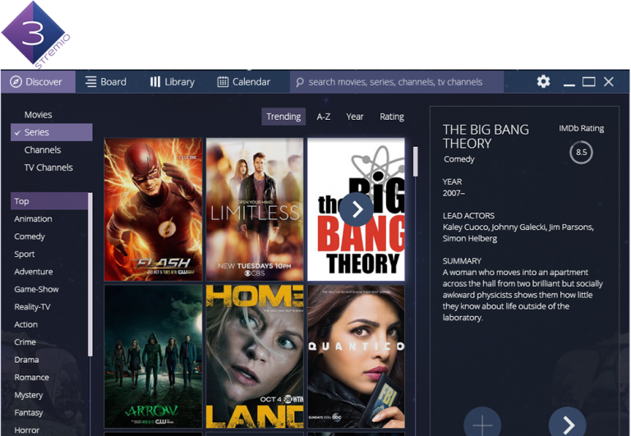Screen dimensions: 631x436
Task: Click the Library books icon
Action: point(154,82)
